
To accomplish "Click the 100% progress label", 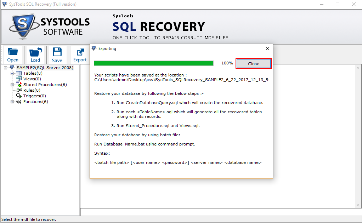I will [x=227, y=63].
